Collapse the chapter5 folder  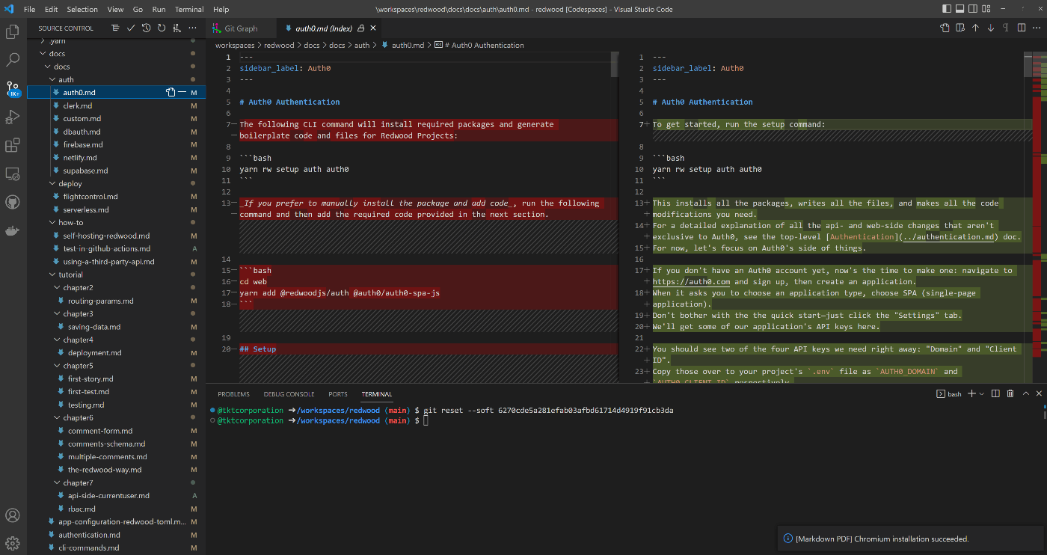click(57, 366)
